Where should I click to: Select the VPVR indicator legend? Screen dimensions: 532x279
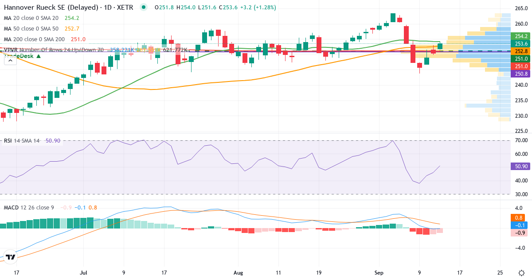click(x=54, y=50)
